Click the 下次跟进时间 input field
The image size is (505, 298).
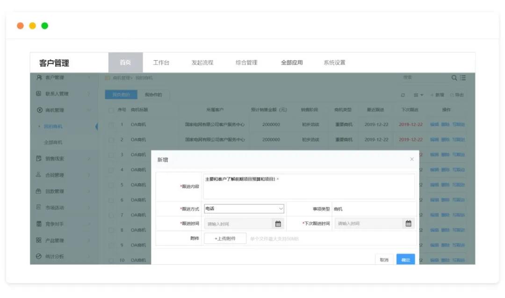pyautogui.click(x=369, y=223)
